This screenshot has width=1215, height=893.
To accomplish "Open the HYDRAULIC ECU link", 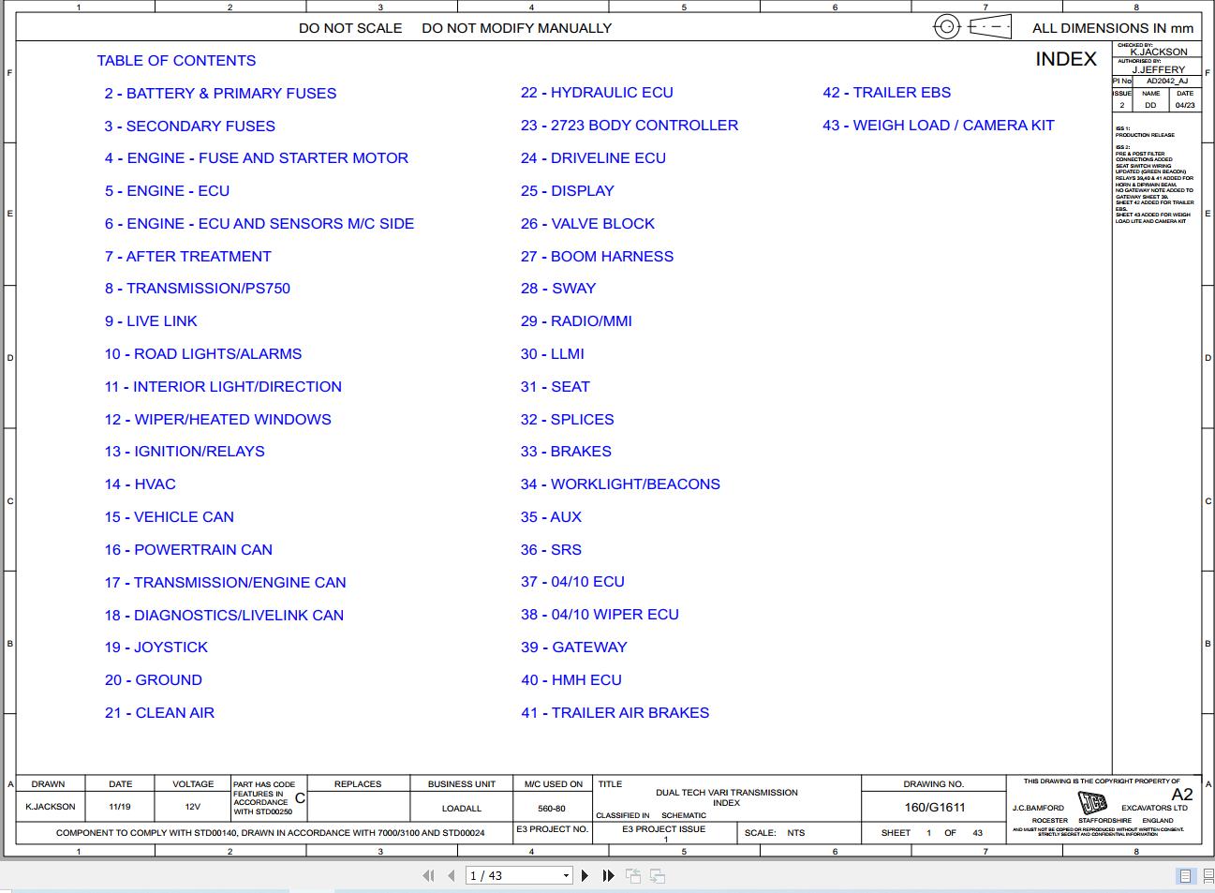I will 597,92.
